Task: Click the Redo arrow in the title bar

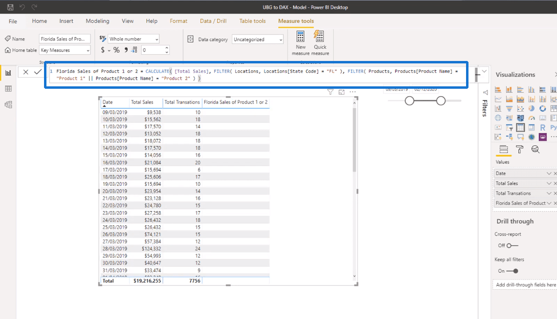Action: click(34, 7)
